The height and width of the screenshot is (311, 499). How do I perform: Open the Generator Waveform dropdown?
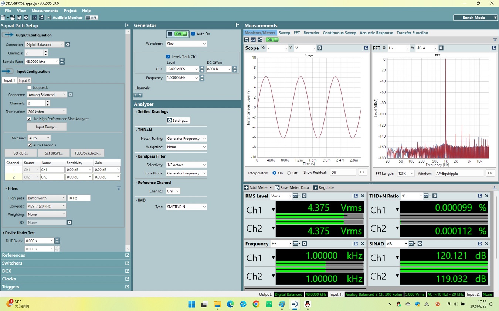tap(186, 44)
